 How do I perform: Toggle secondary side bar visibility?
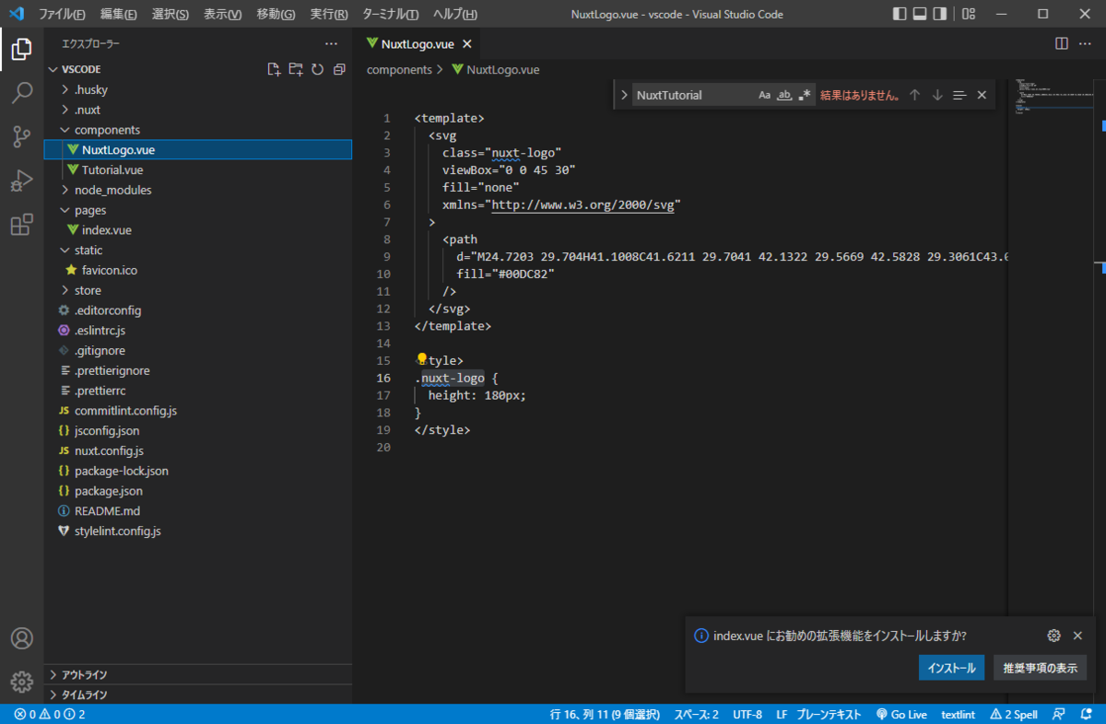coord(940,14)
